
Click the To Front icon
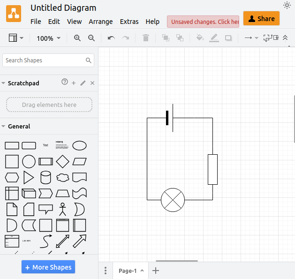point(166,38)
